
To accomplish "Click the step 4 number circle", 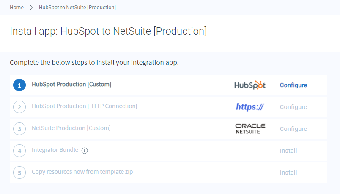I will (19, 151).
